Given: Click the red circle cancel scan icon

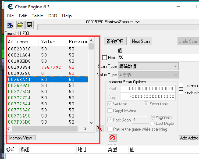Looking at the screenshot, I should point(113,138).
